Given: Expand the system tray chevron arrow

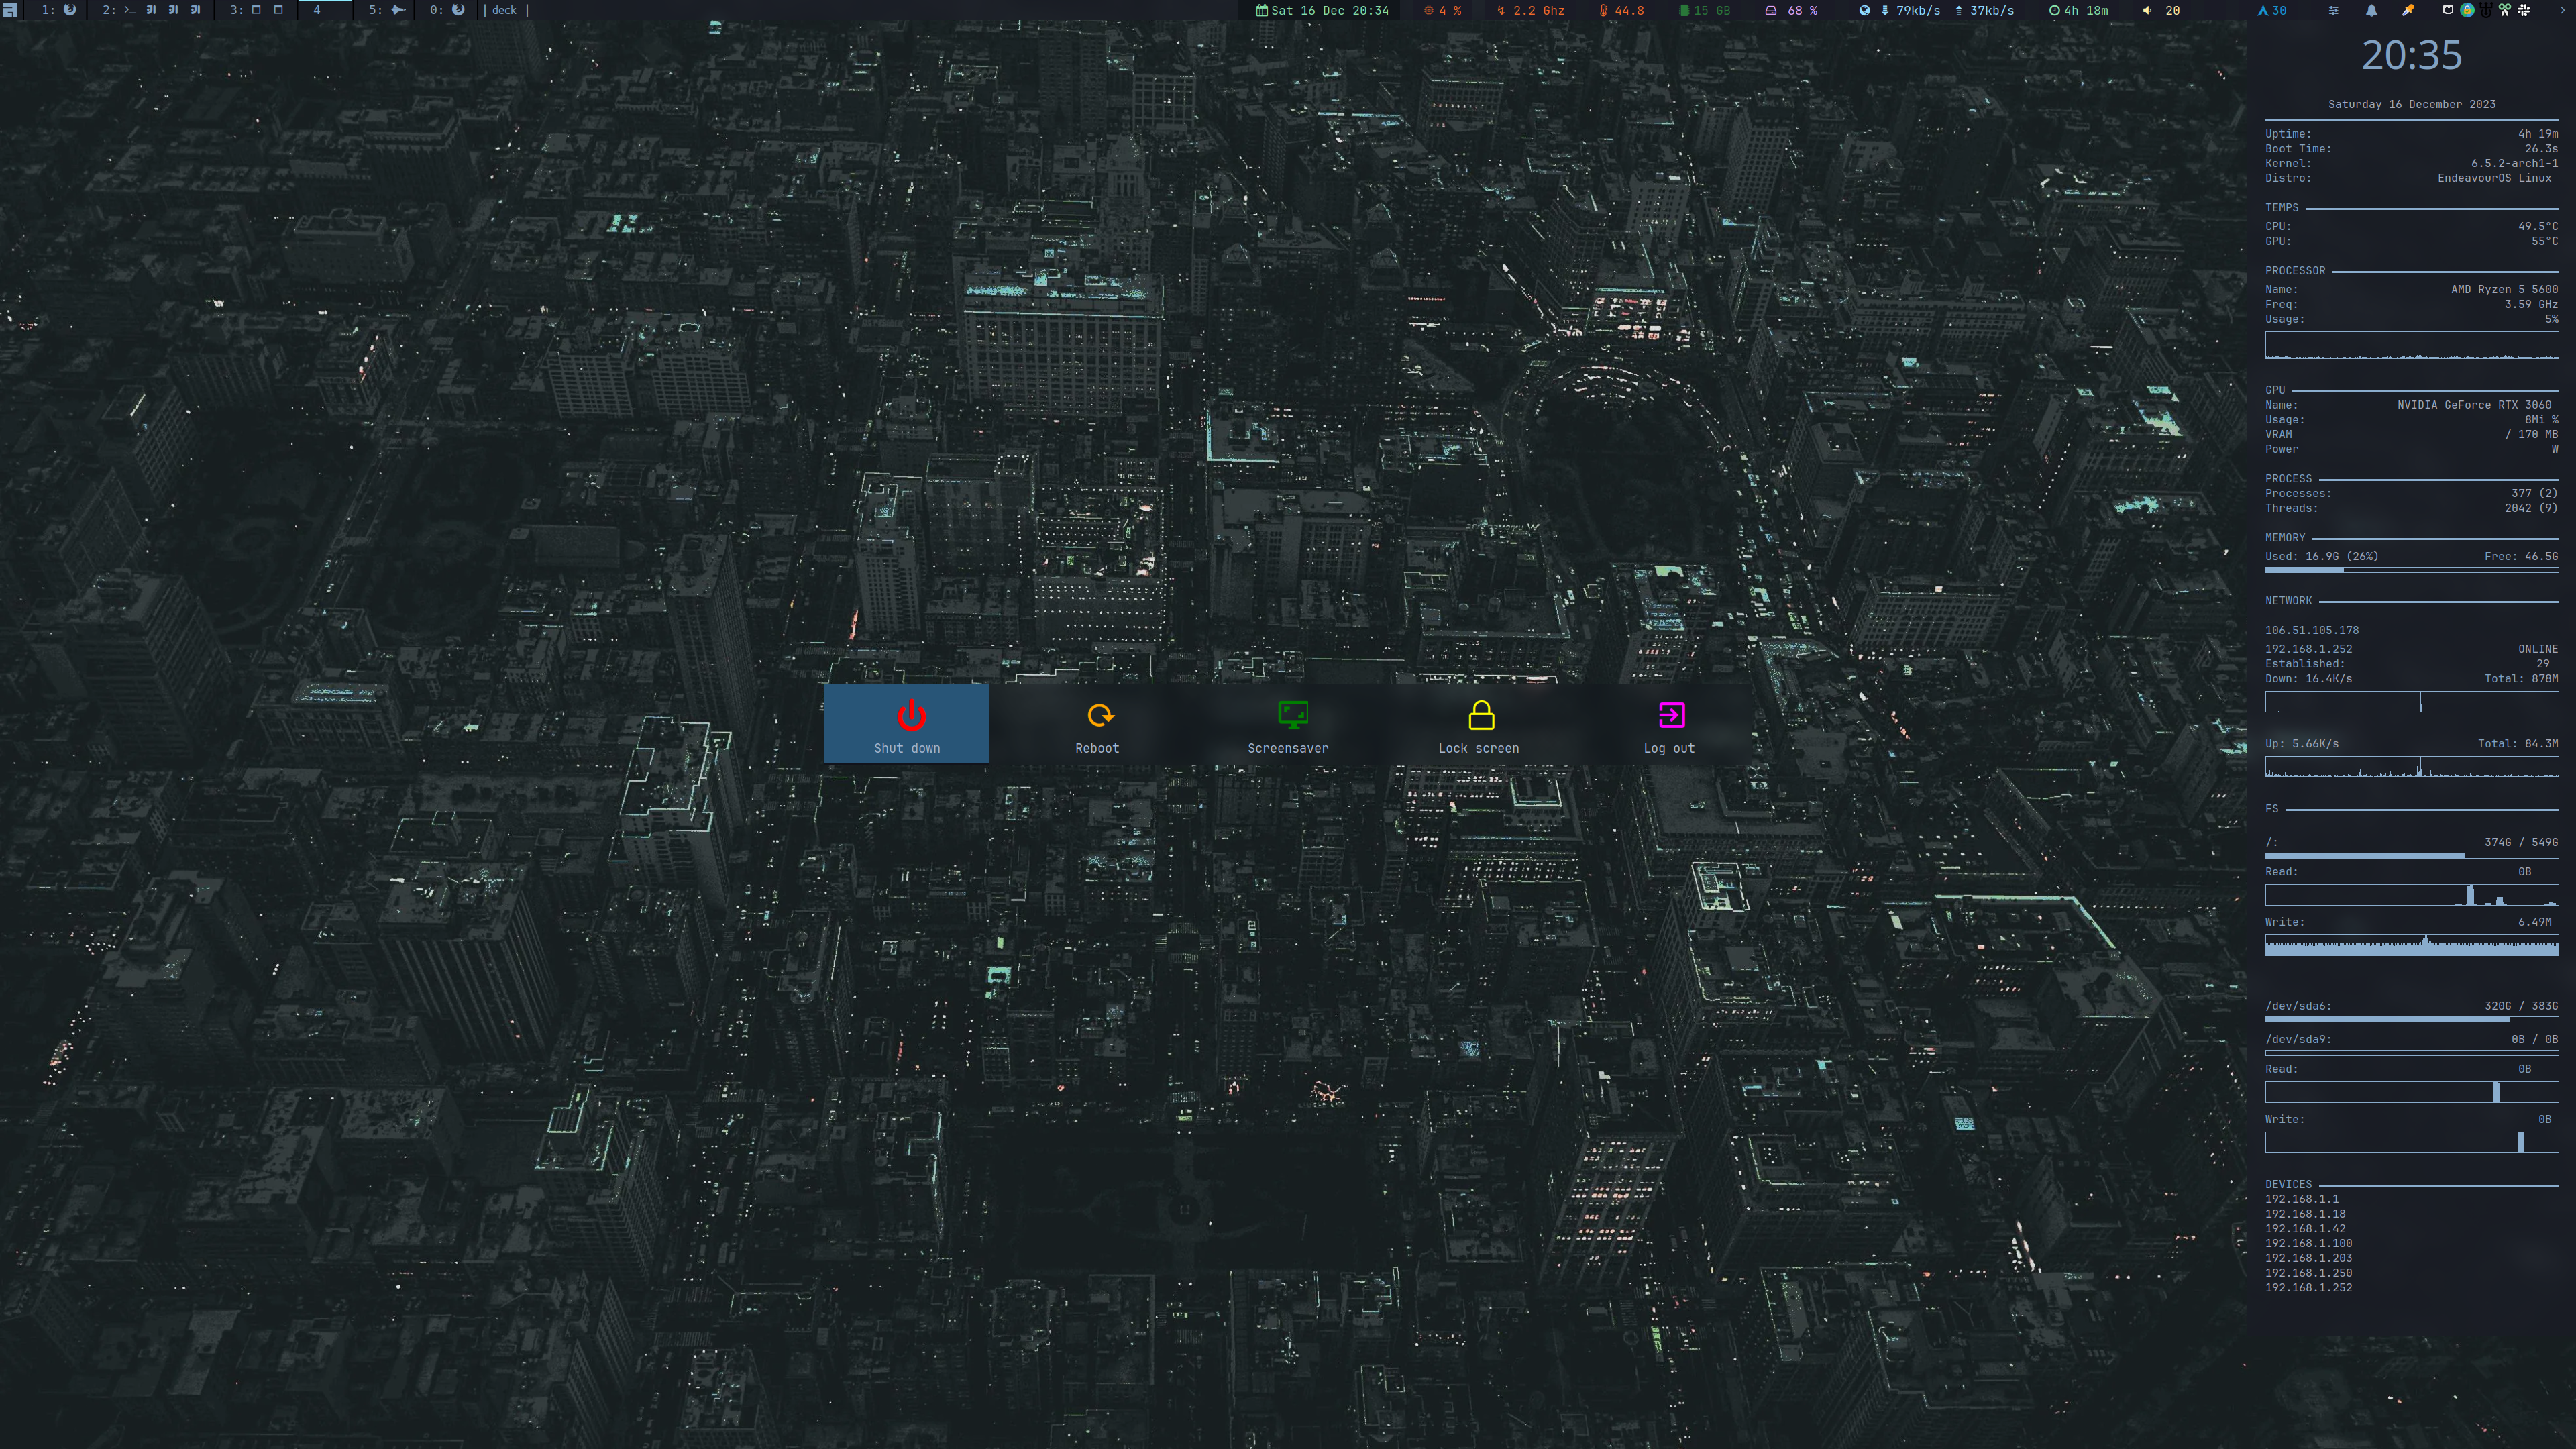Looking at the screenshot, I should click(x=2562, y=10).
